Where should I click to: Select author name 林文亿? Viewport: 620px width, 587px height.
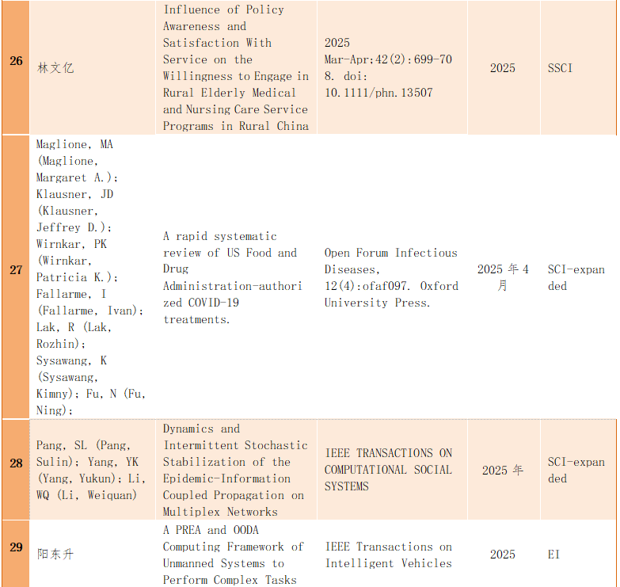point(55,68)
